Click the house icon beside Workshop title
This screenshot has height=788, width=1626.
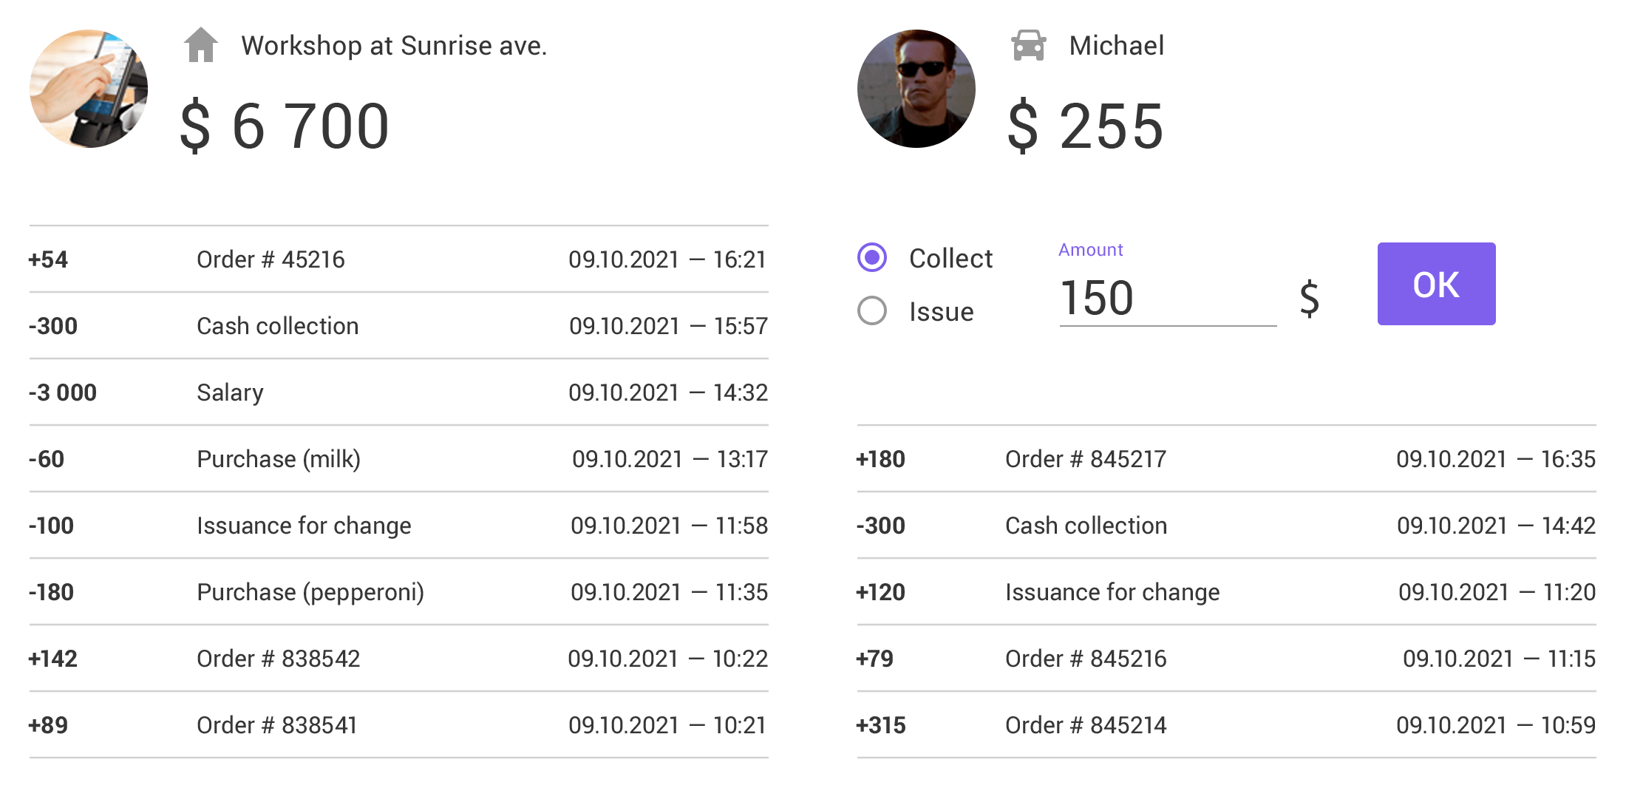[x=200, y=45]
